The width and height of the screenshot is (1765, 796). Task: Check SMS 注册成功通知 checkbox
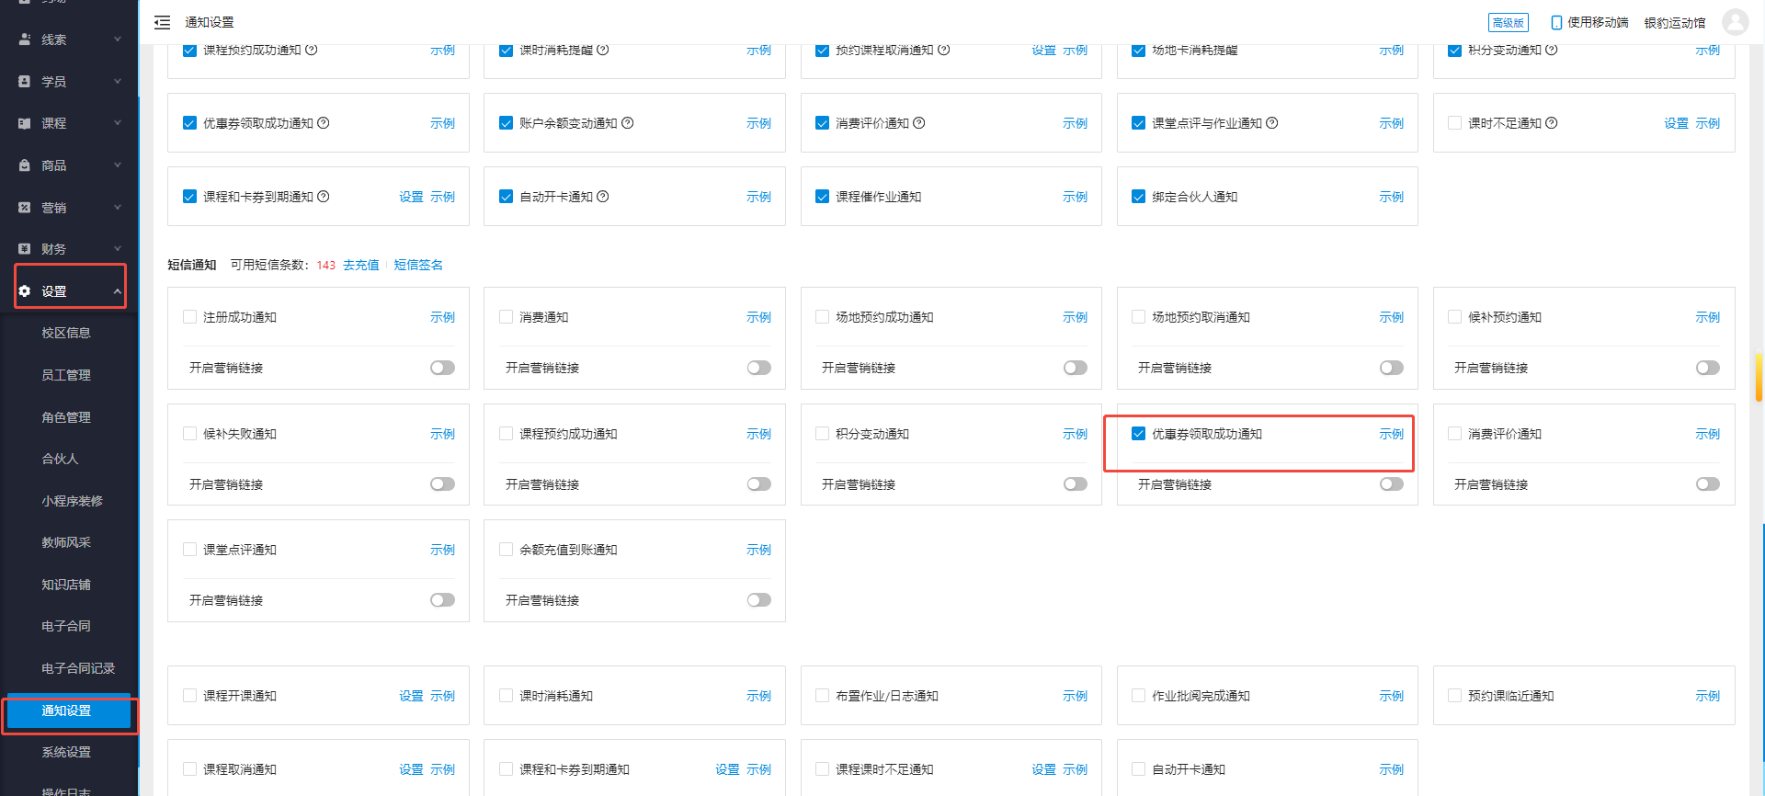[x=189, y=317]
